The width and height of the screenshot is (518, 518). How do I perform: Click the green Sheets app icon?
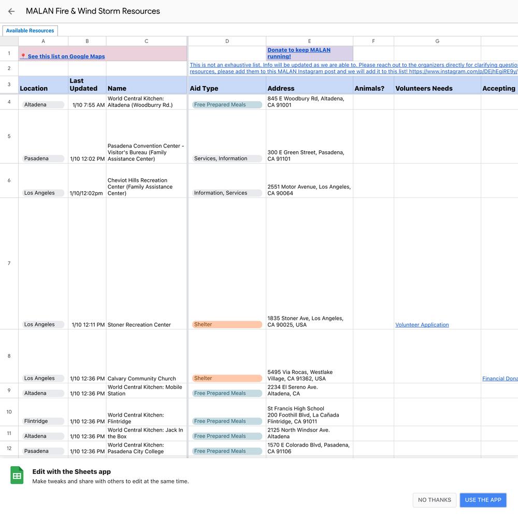click(17, 475)
